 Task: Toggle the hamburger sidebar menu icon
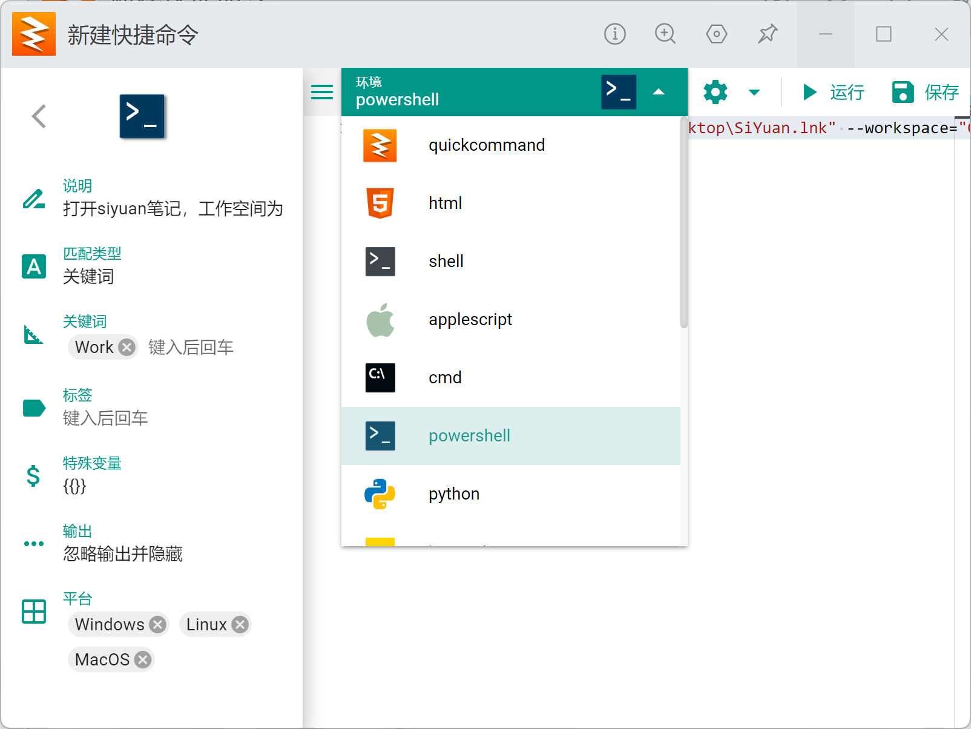322,92
